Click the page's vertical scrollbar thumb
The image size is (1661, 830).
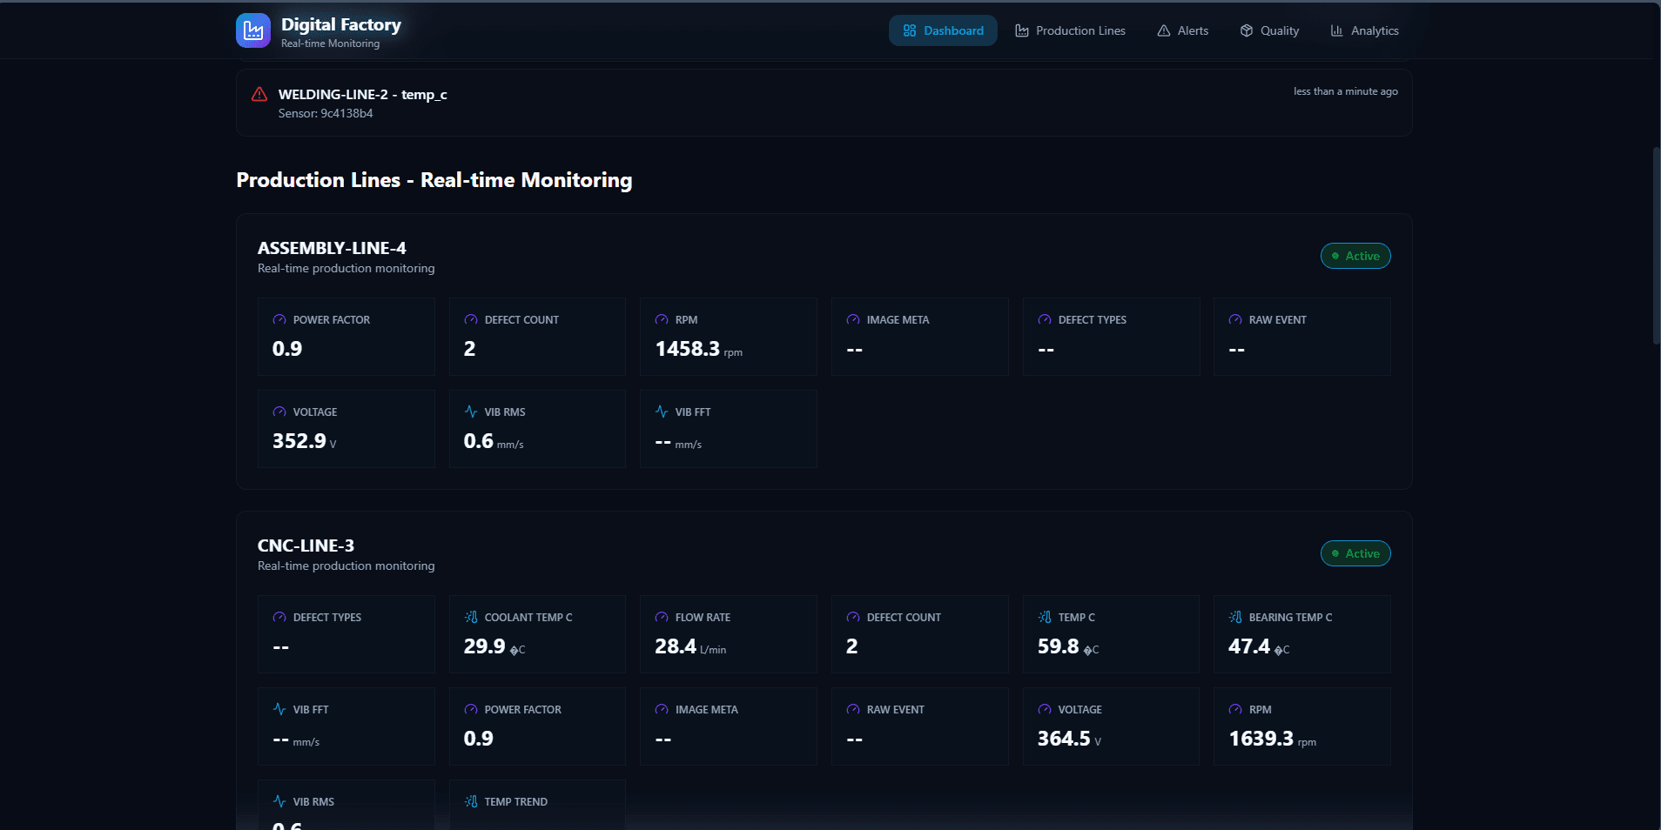point(1656,245)
